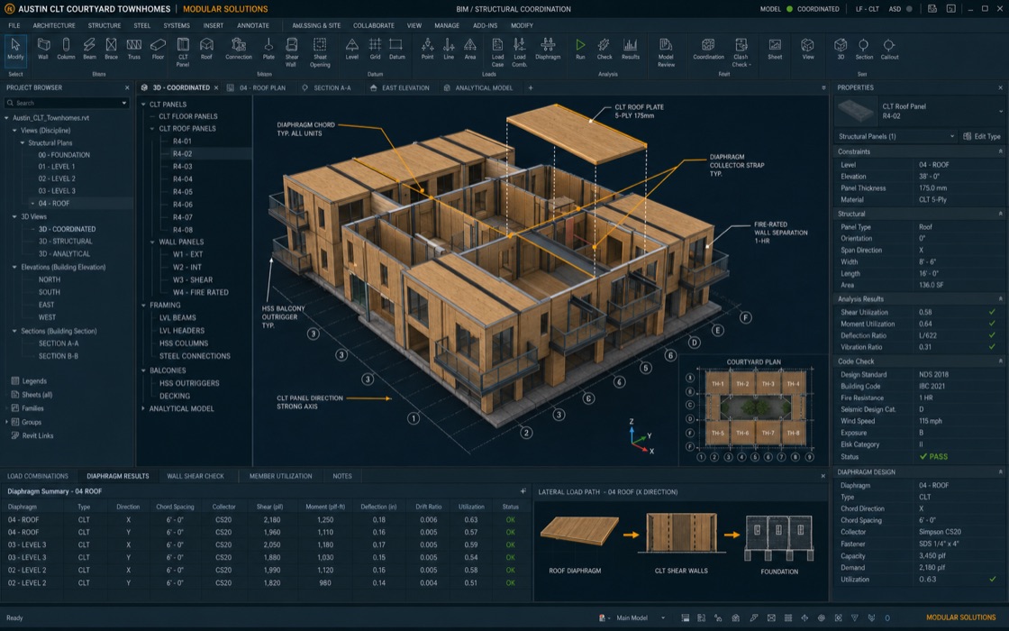Start a Clash Check
Viewport: 1009px width, 631px height.
[x=741, y=52]
